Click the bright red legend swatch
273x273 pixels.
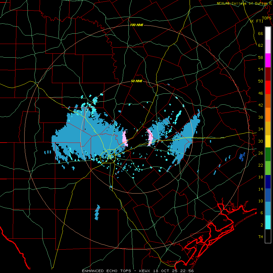268,87
